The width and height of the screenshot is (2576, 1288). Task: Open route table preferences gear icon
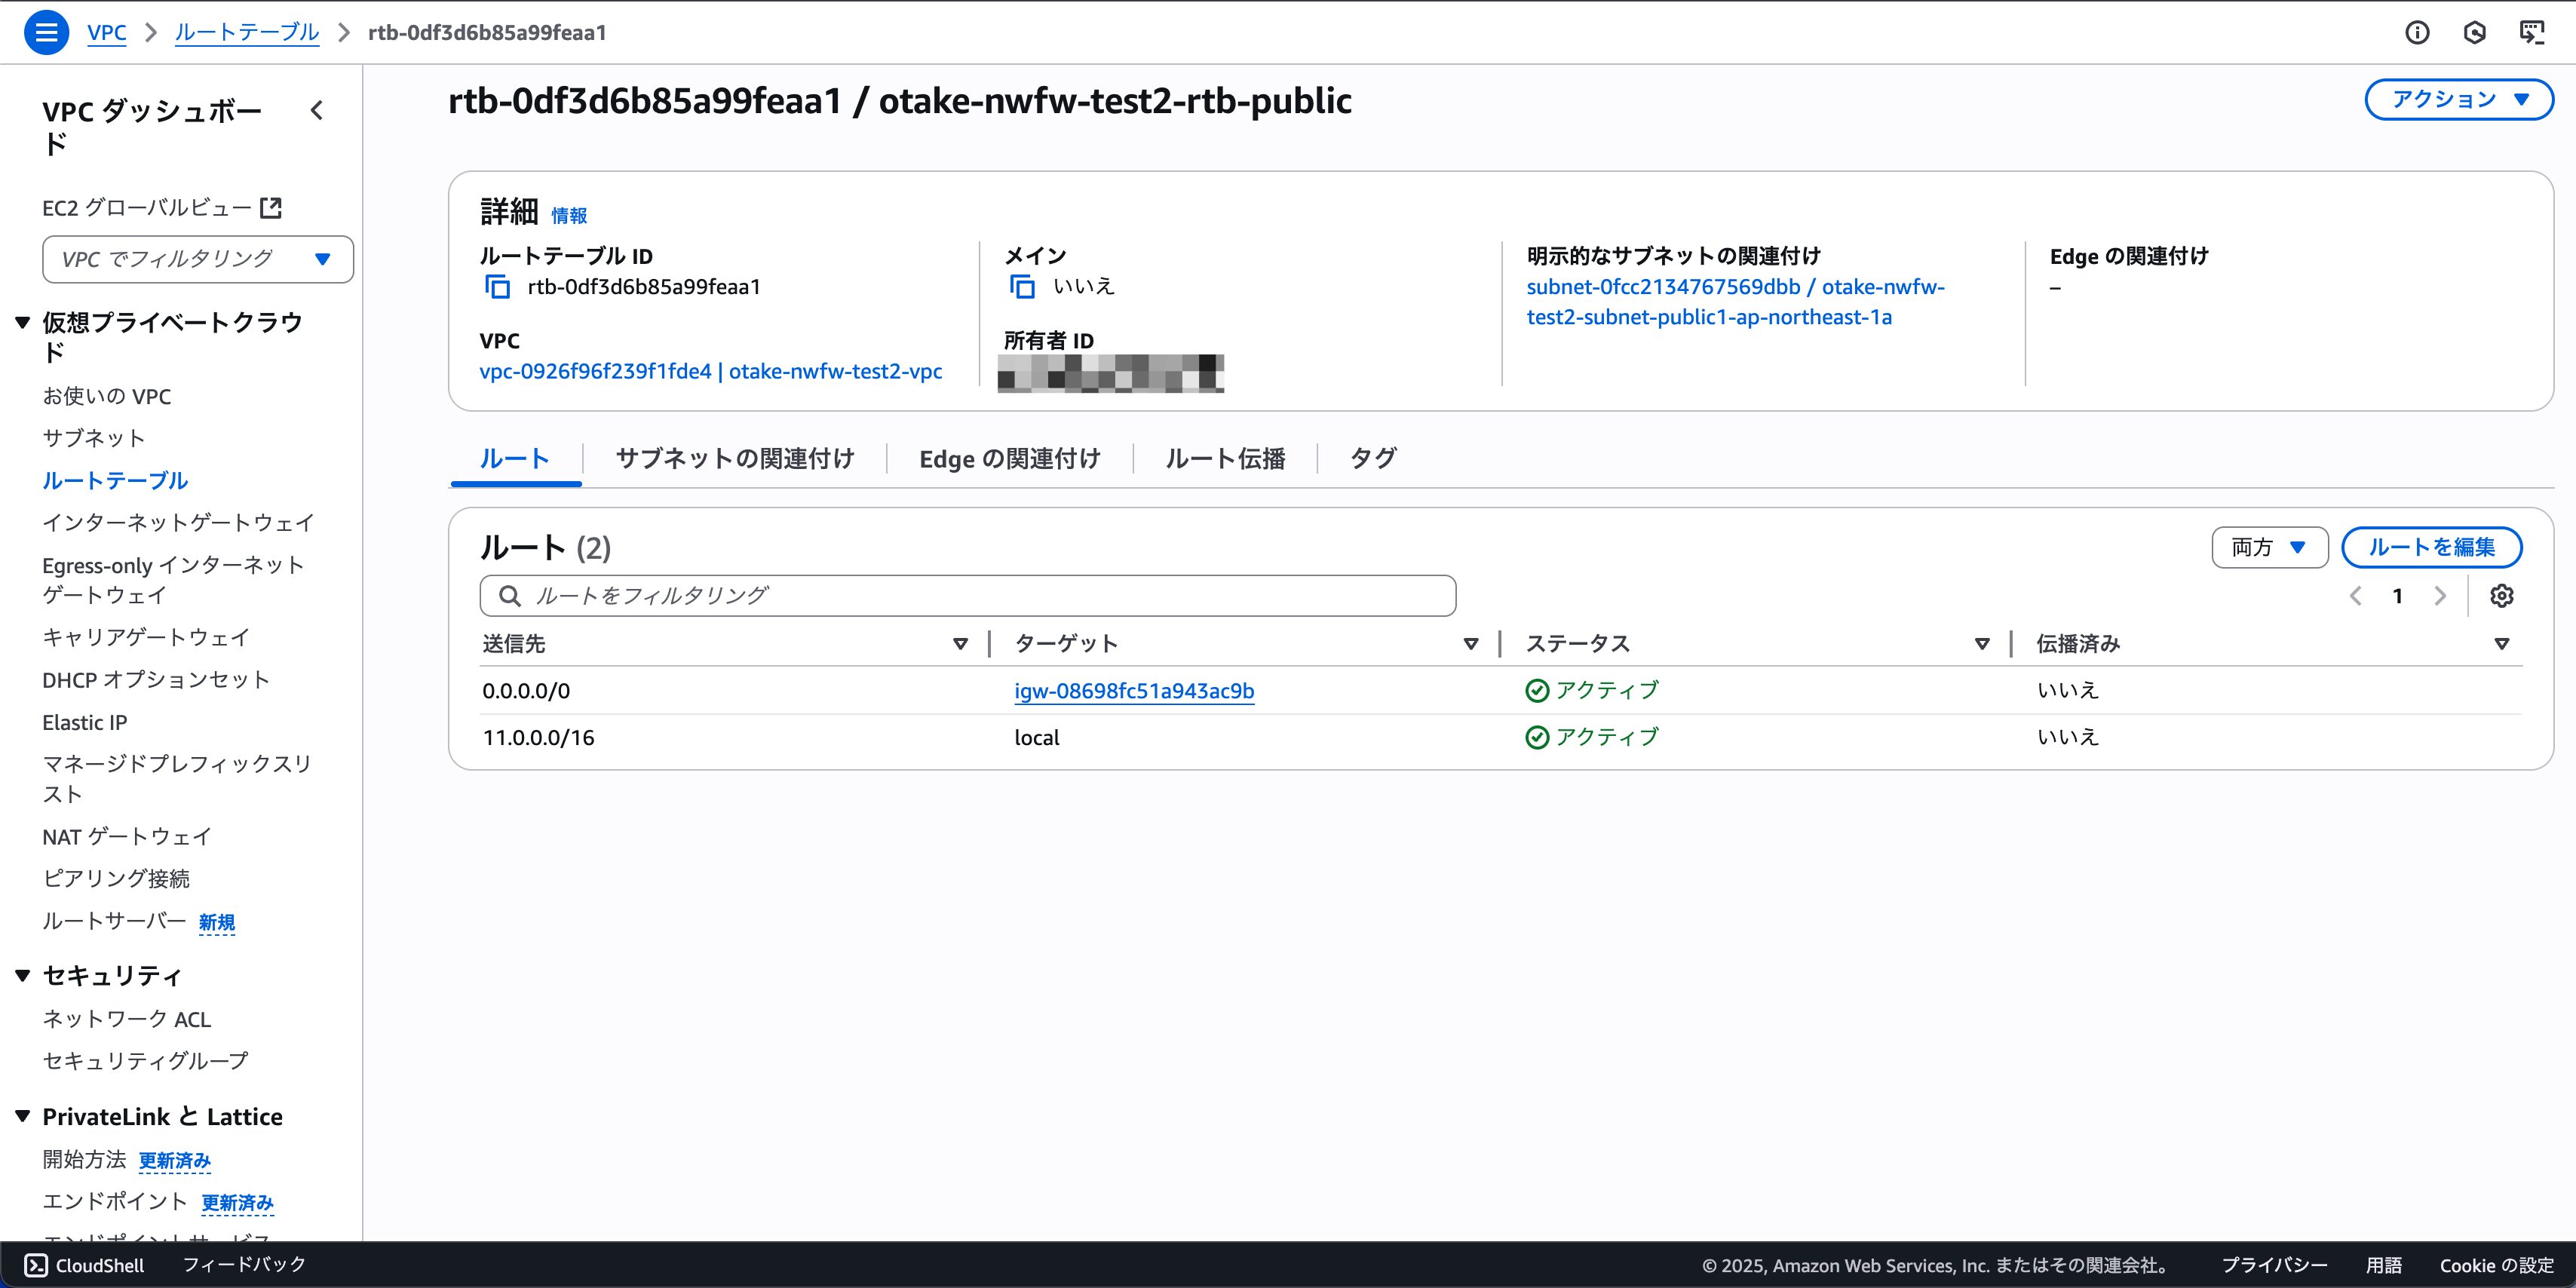click(2502, 596)
